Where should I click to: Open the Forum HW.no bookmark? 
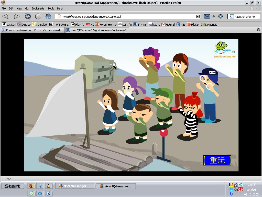pos(106,24)
